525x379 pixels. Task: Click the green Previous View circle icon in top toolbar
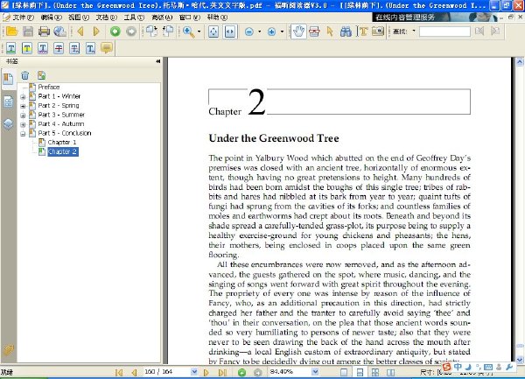coord(115,32)
